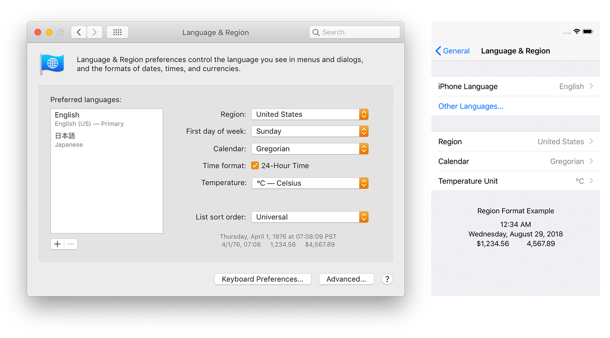Remove a language using the minus button
This screenshot has height=338, width=610.
click(x=71, y=244)
